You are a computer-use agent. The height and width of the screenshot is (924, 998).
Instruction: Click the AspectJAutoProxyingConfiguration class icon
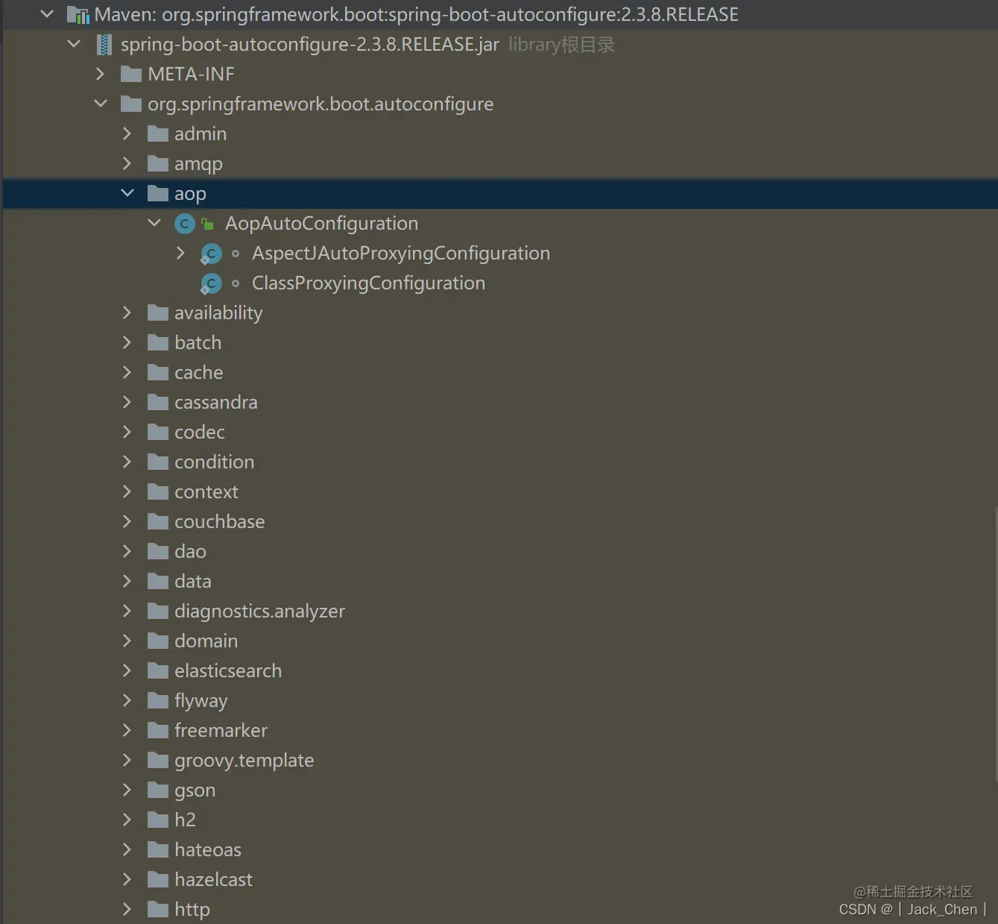212,254
